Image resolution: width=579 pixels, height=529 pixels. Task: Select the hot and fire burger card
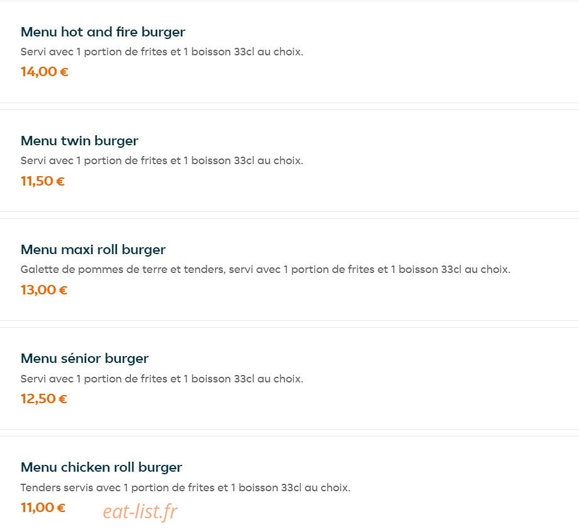click(289, 52)
